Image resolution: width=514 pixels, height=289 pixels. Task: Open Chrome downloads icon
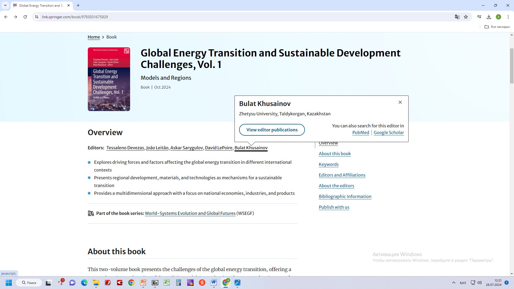point(489,17)
